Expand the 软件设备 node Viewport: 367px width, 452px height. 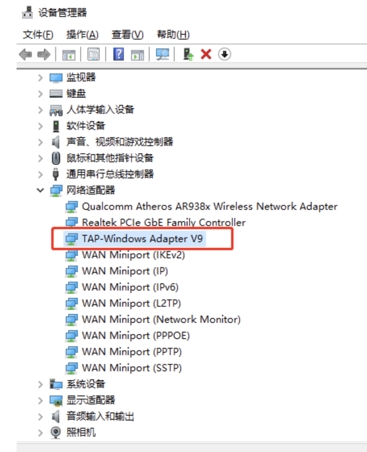click(x=40, y=126)
